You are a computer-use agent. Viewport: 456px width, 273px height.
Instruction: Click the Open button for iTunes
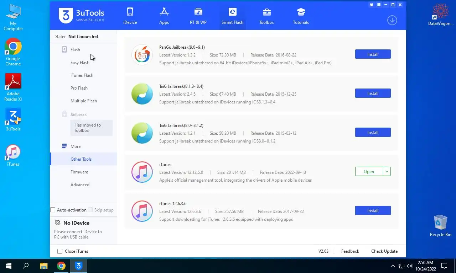pos(369,171)
